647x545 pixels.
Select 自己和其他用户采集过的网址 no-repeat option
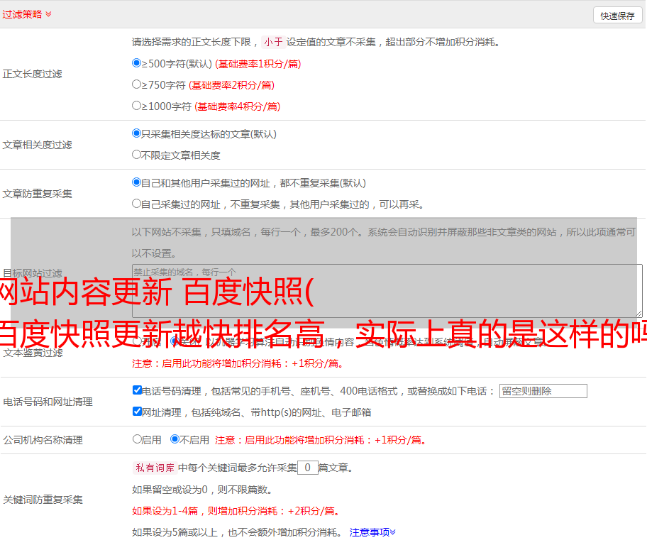coord(137,182)
